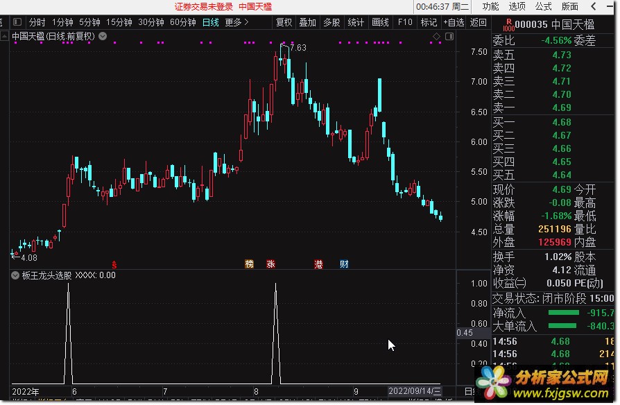
Task: Select the 1分钟 period tab
Action: (x=62, y=23)
